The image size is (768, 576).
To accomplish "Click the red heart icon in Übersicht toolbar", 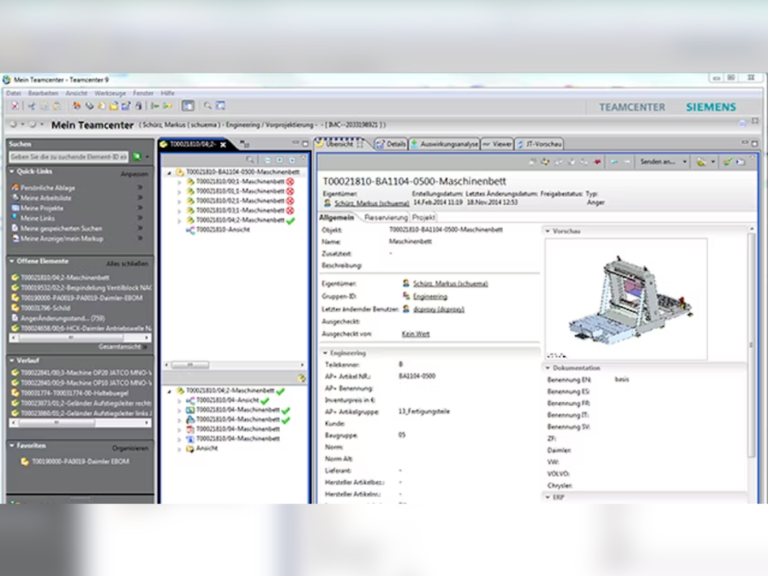I will pos(598,162).
